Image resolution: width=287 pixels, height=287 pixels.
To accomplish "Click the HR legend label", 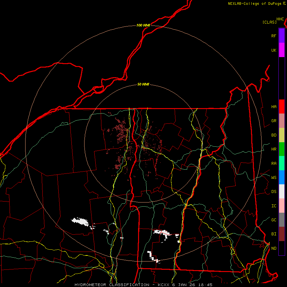I will pyautogui.click(x=274, y=149).
